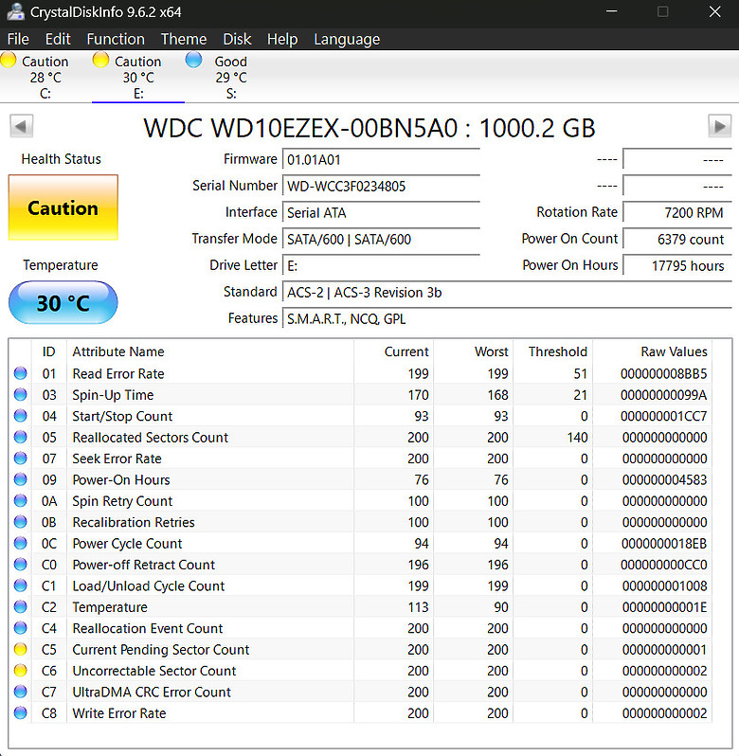Screen dimensions: 739x756
Task: Click the Transfer Mode field SATA/600
Action: (381, 239)
